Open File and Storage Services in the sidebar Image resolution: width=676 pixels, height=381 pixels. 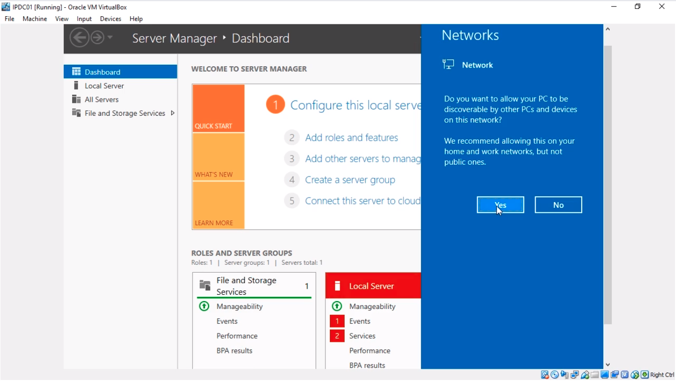pos(120,113)
